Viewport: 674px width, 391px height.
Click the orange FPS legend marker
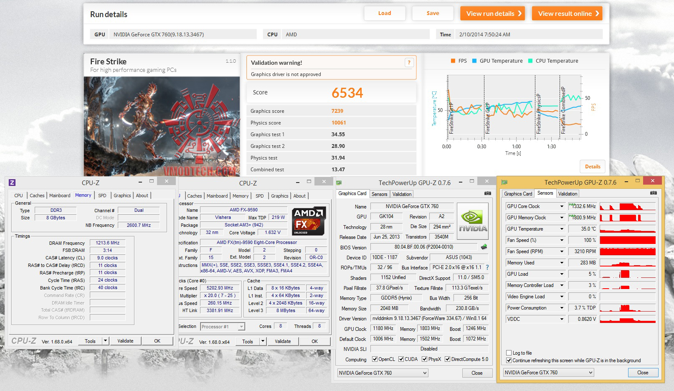[x=453, y=61]
